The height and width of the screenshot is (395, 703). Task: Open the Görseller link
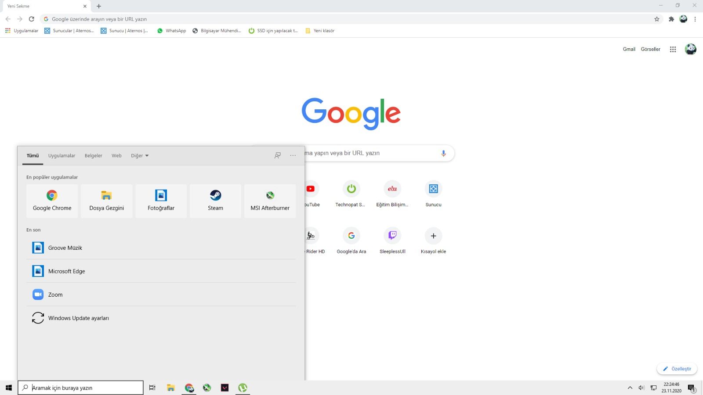[650, 49]
